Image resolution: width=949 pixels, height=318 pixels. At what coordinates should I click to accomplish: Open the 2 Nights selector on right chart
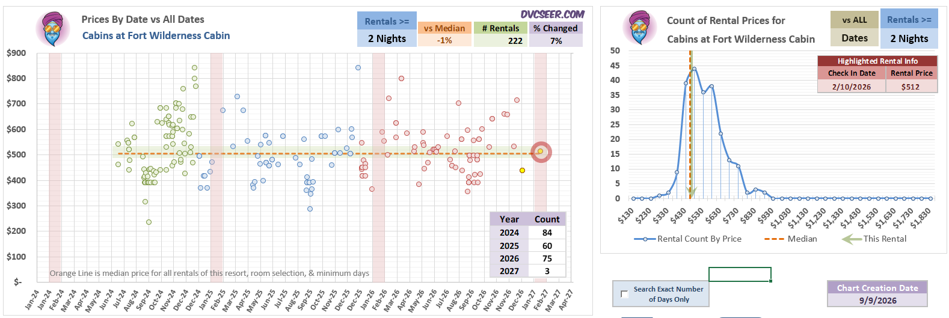pos(909,38)
